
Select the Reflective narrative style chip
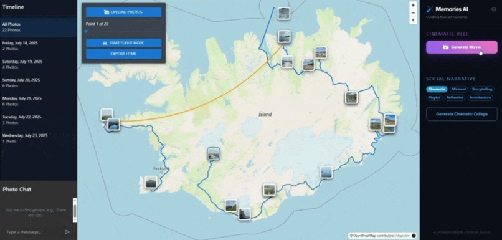[455, 97]
